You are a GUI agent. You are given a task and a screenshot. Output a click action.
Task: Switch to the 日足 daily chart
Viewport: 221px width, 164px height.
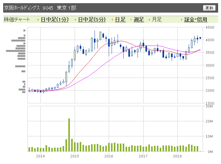[x=120, y=20]
